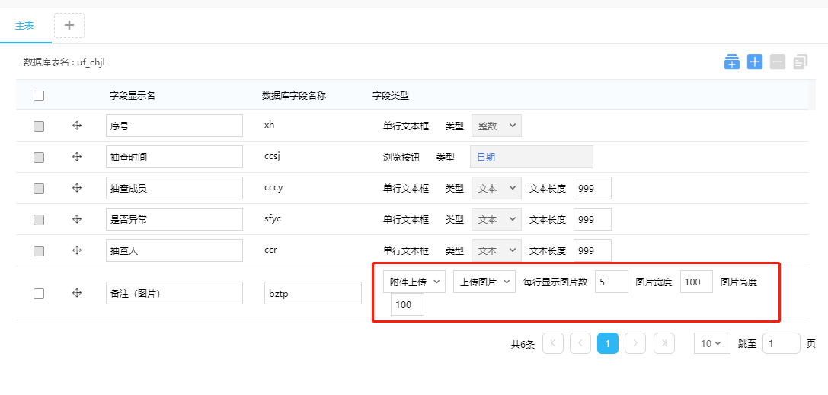This screenshot has width=828, height=395.
Task: Click the blue plus add-row icon
Action: (755, 62)
